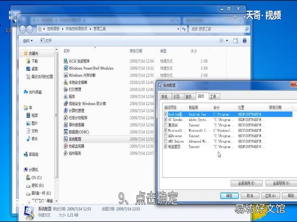The height and width of the screenshot is (222, 297).
Task: Uncheck the 电脑管家 startup checkbox
Action: pos(165,146)
